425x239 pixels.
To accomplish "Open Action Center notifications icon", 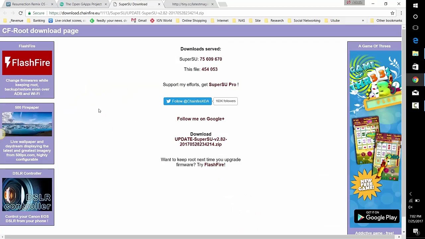I will pyautogui.click(x=415, y=231).
